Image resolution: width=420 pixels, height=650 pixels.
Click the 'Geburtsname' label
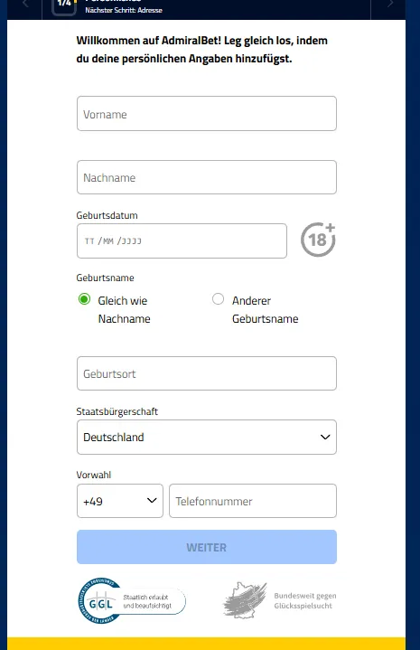[x=105, y=278]
